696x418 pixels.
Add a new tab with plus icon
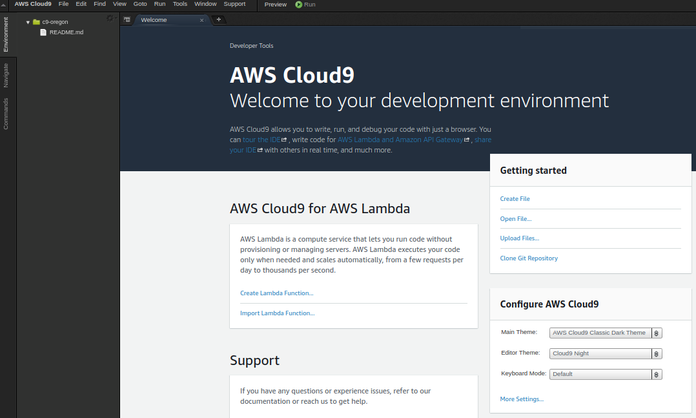click(x=218, y=19)
